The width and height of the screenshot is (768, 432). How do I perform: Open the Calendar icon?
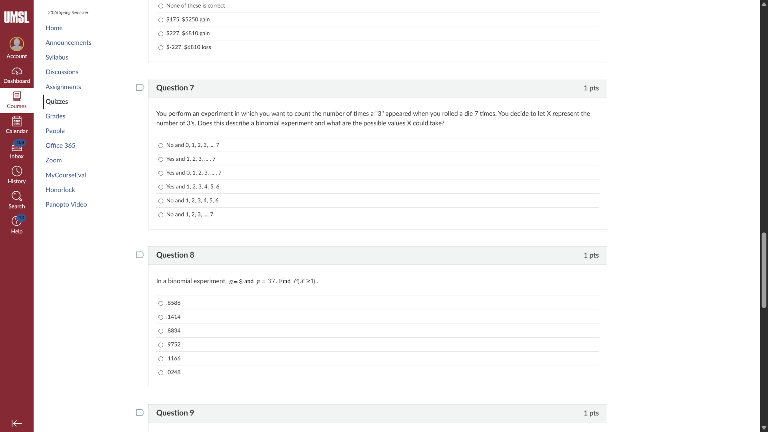pos(17,121)
